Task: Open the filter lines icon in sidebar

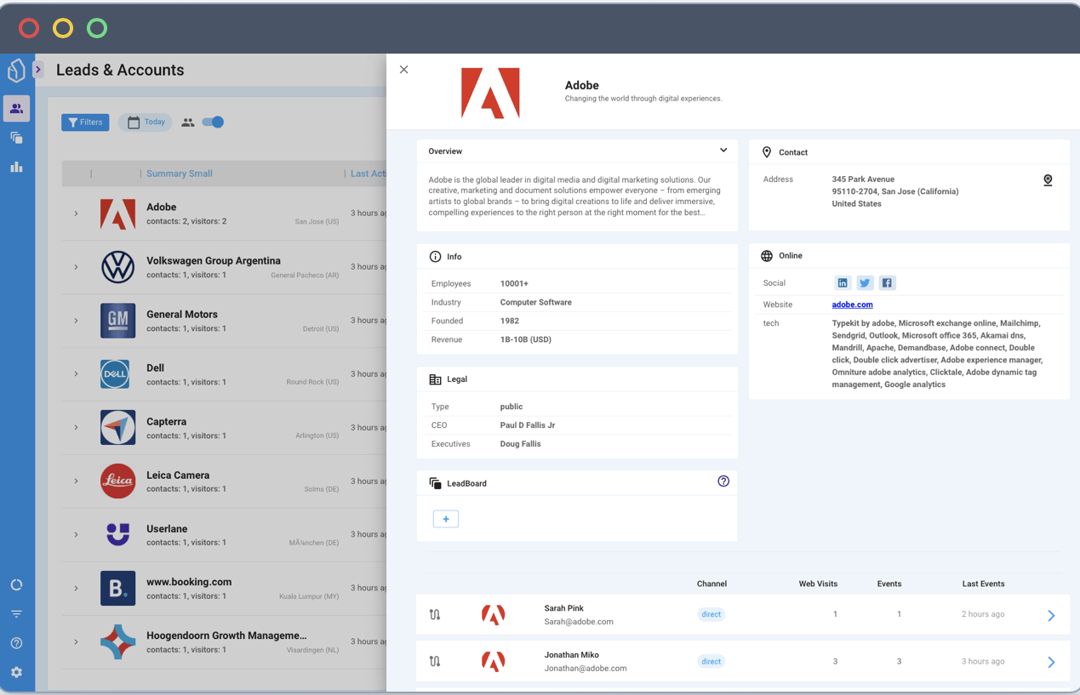Action: click(16, 614)
